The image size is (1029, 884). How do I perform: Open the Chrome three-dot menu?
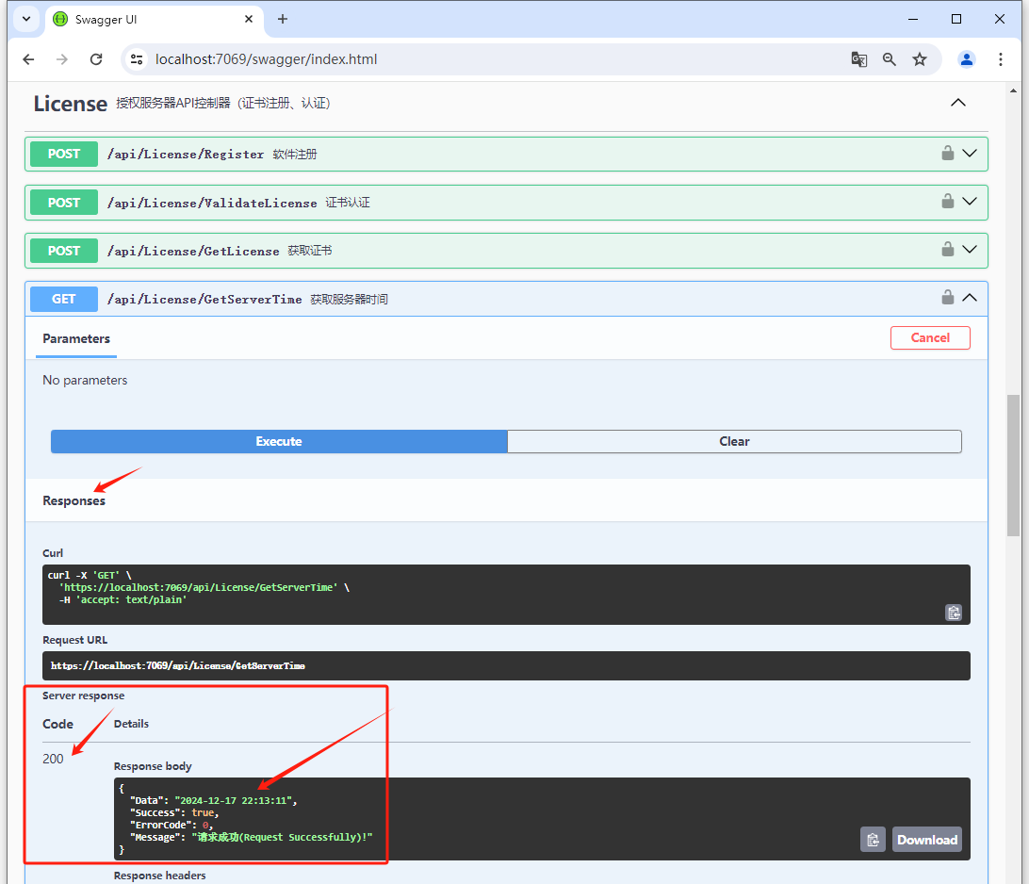tap(1000, 59)
